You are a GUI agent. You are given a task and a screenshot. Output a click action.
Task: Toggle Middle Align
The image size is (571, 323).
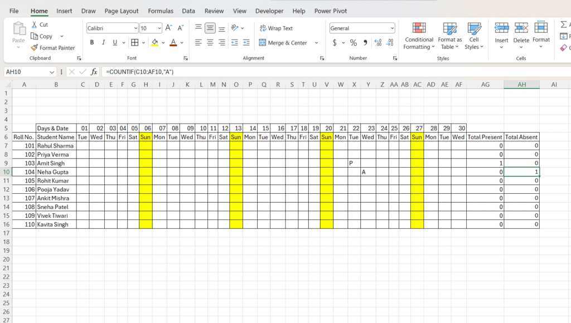click(210, 28)
